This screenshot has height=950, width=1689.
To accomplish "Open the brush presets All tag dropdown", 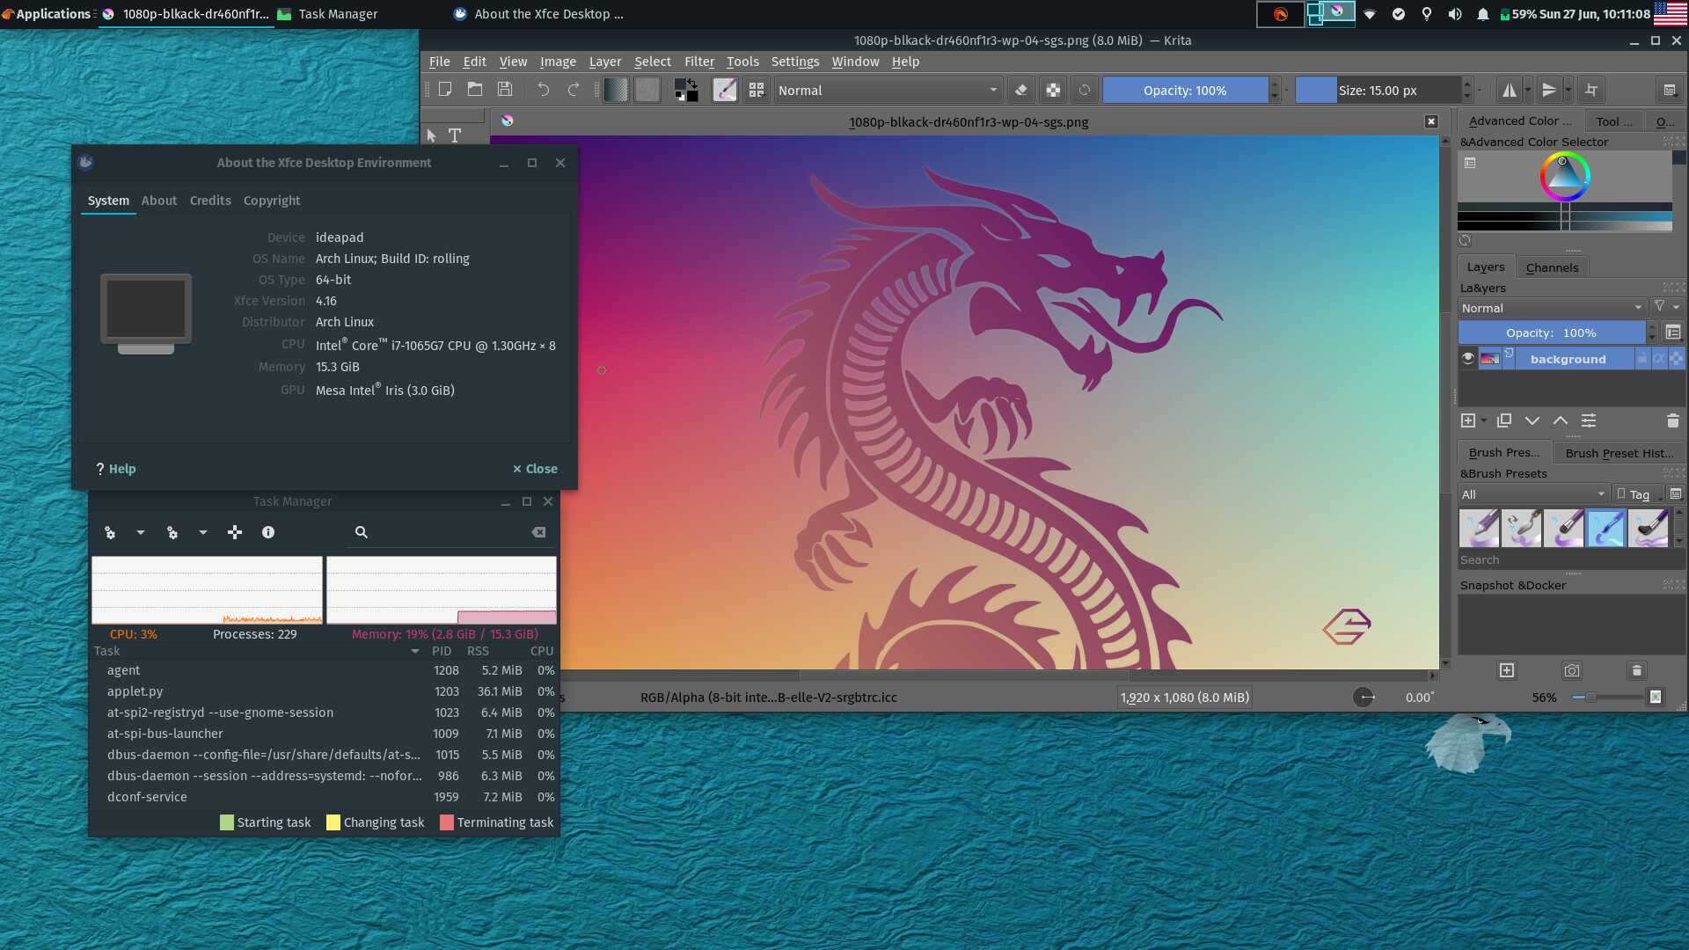I will [x=1532, y=494].
